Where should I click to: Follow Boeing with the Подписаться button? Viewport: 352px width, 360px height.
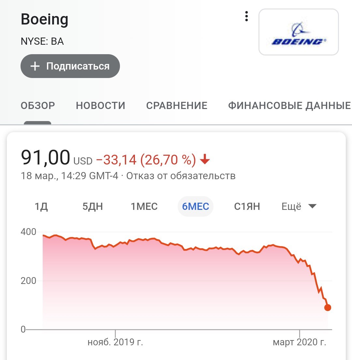click(x=70, y=66)
